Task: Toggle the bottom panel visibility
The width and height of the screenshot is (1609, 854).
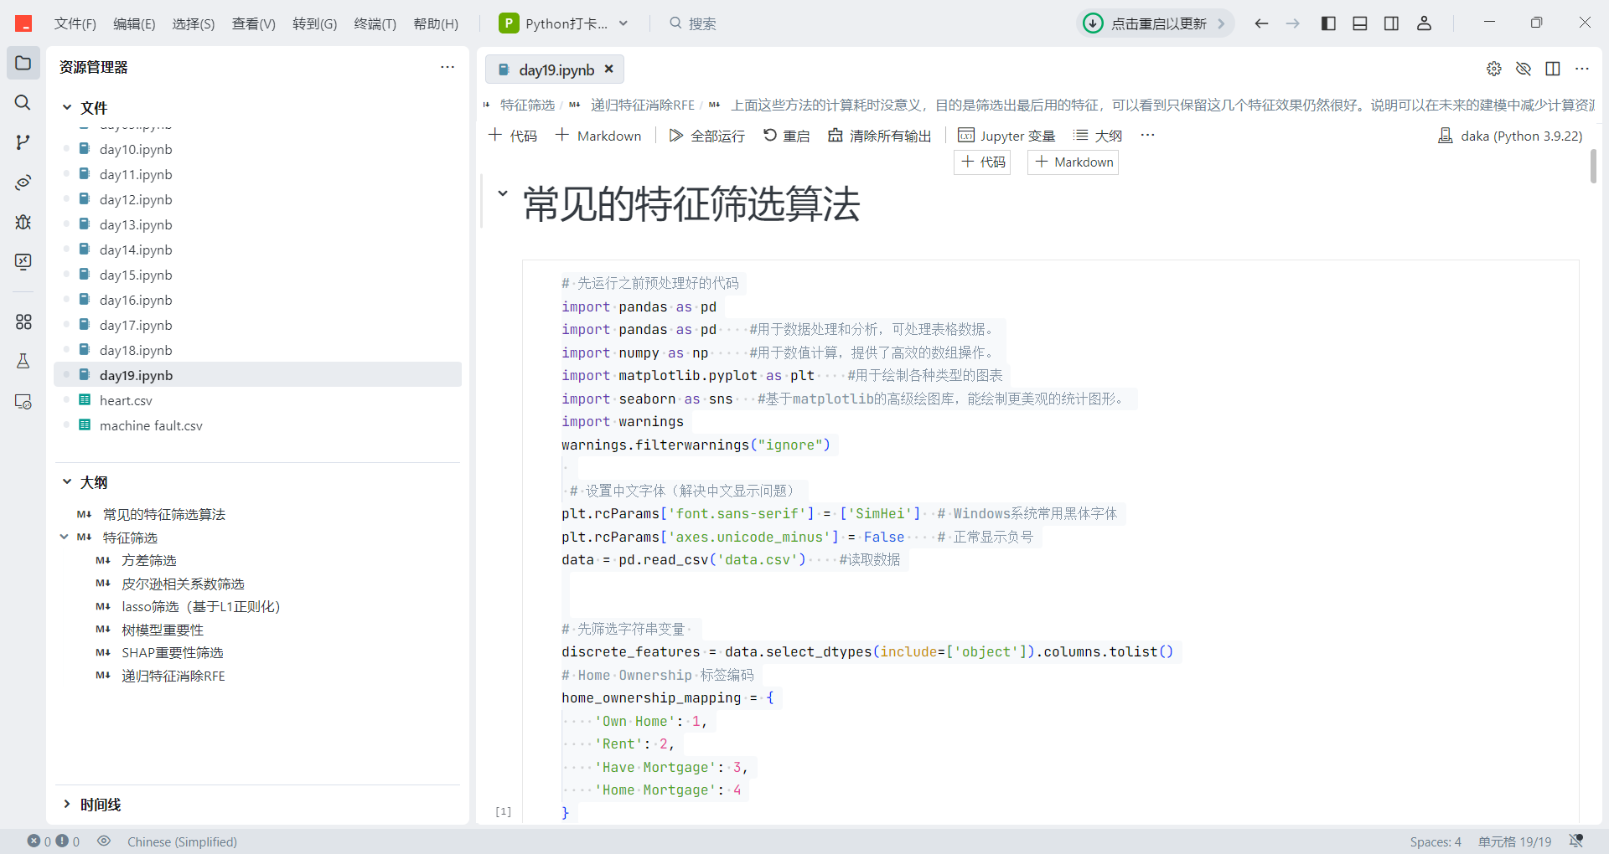Action: click(x=1359, y=23)
